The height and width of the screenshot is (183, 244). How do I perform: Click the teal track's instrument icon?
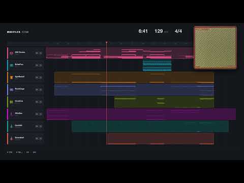[x=11, y=126]
